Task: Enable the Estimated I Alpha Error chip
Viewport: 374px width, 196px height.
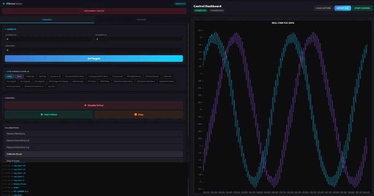Action: 34,86
